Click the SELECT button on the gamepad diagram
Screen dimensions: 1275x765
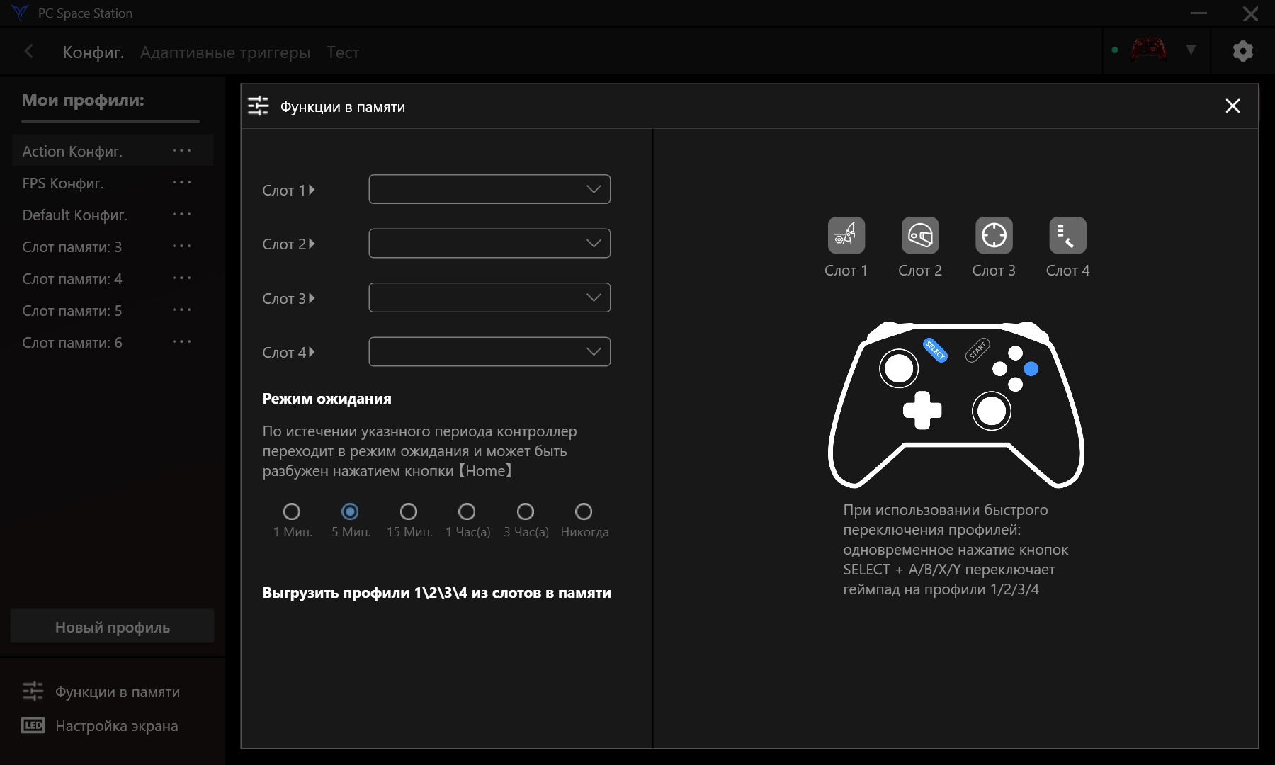[935, 350]
